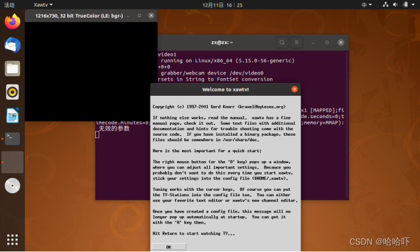
Task: Maximize the zx@zx terminal window
Action: pos(327,42)
